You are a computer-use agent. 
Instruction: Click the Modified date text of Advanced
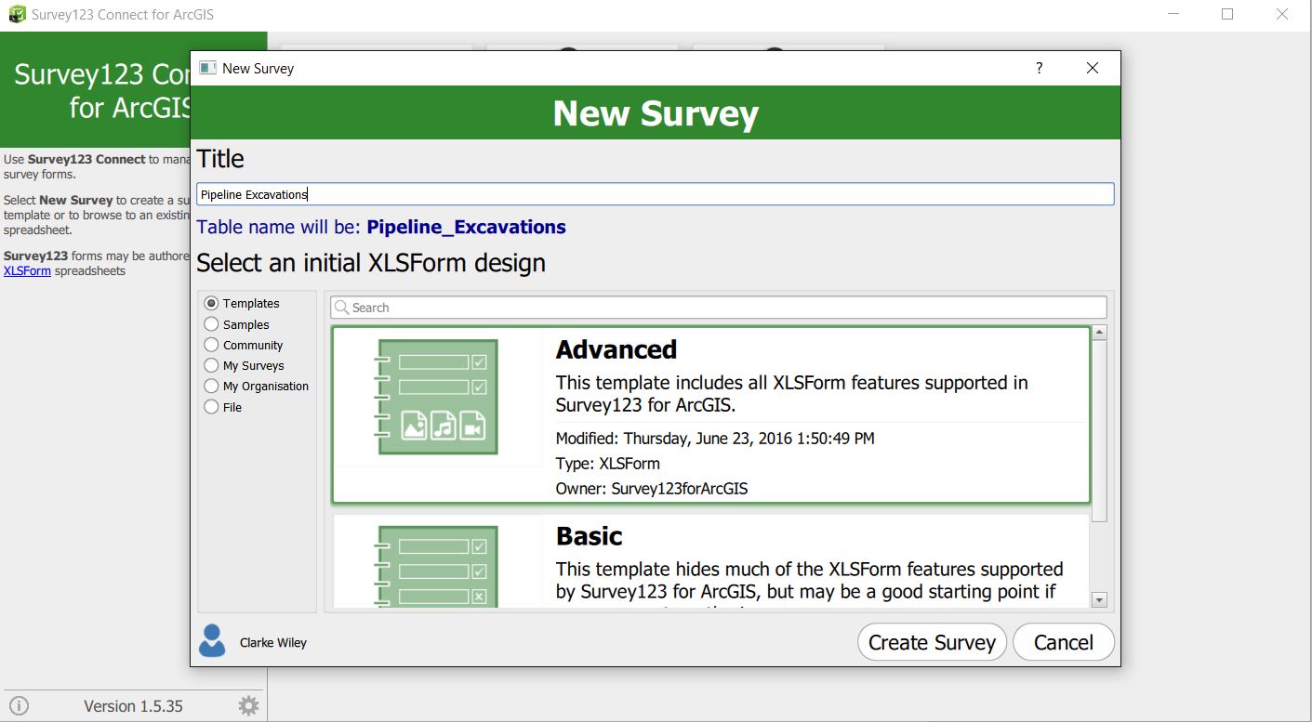[x=715, y=438]
